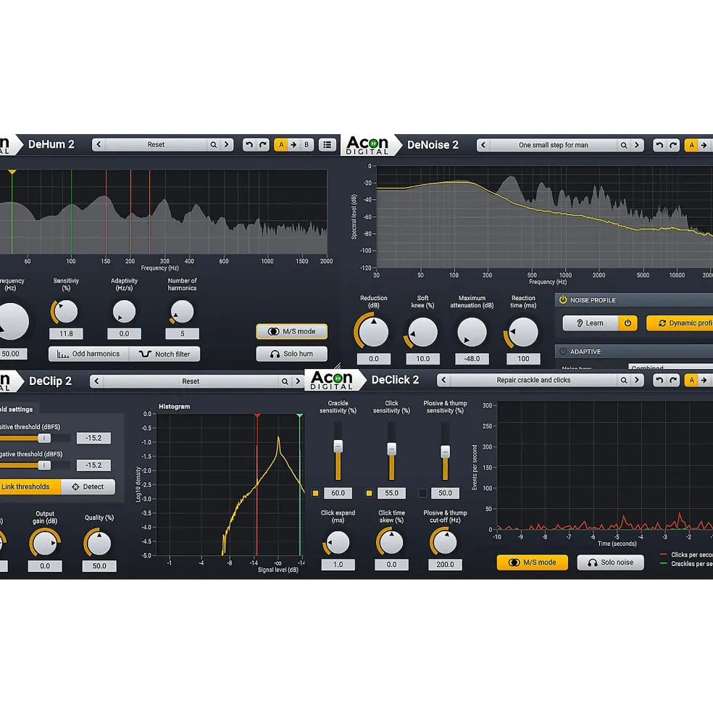Redo in the DeNoise 2 plug-in
Viewport: 713px width, 714px height.
[x=673, y=145]
